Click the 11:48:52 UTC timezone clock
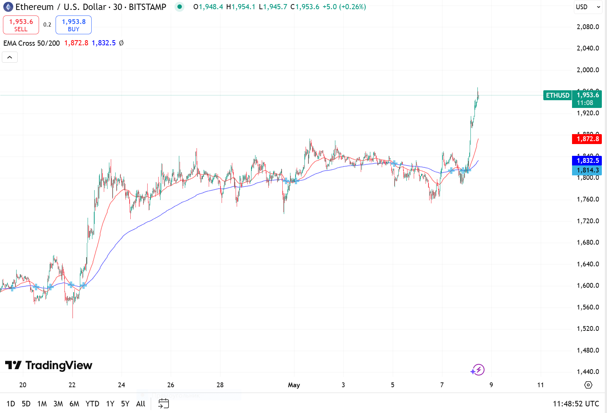Screen dimensions: 607x413 [576, 404]
